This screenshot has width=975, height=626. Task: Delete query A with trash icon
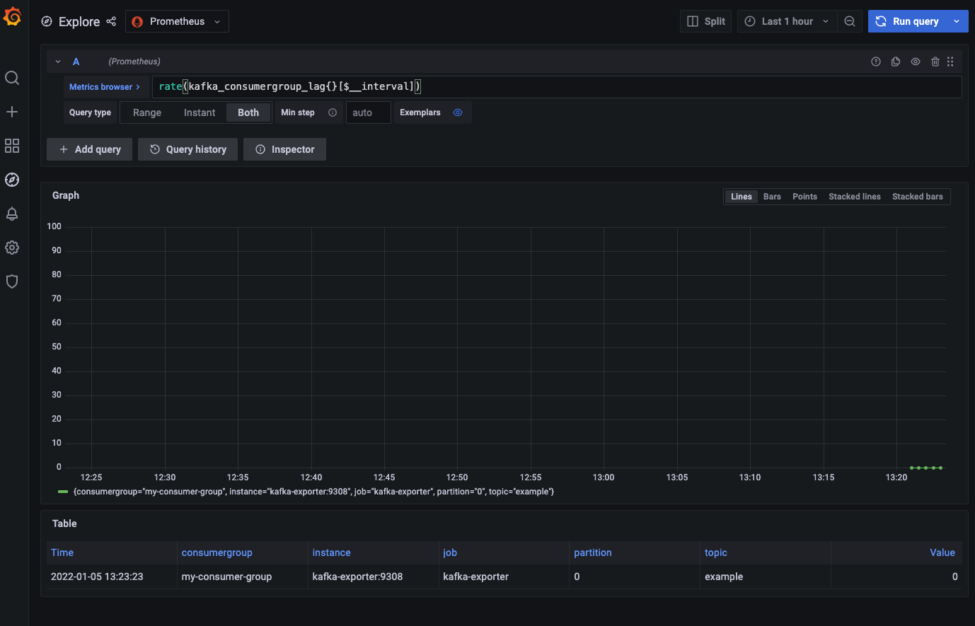[935, 62]
